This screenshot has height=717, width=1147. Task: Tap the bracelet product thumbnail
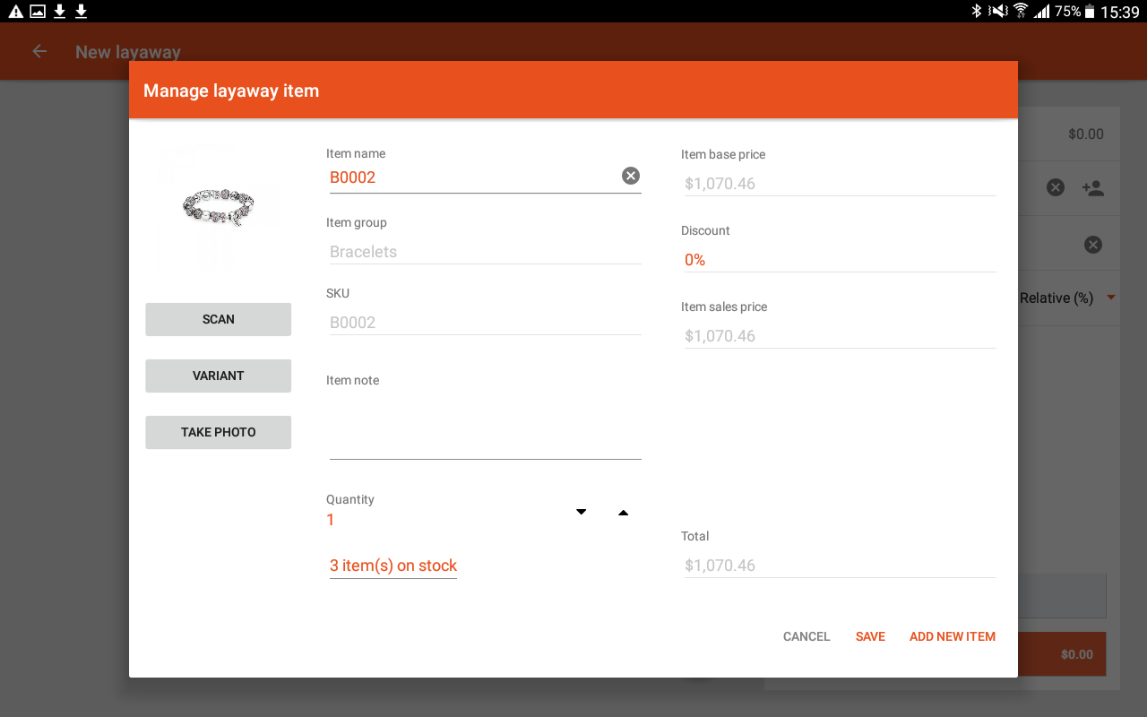click(x=218, y=207)
